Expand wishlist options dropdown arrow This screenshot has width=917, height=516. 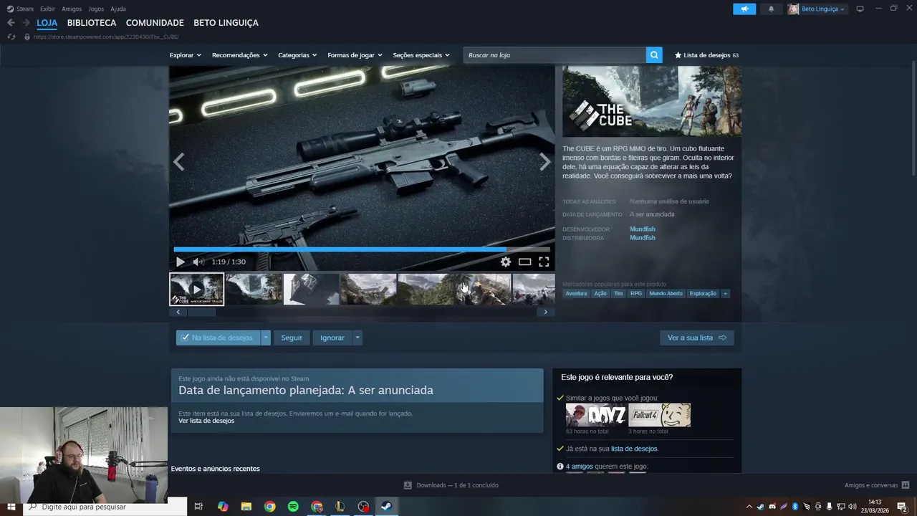(266, 338)
